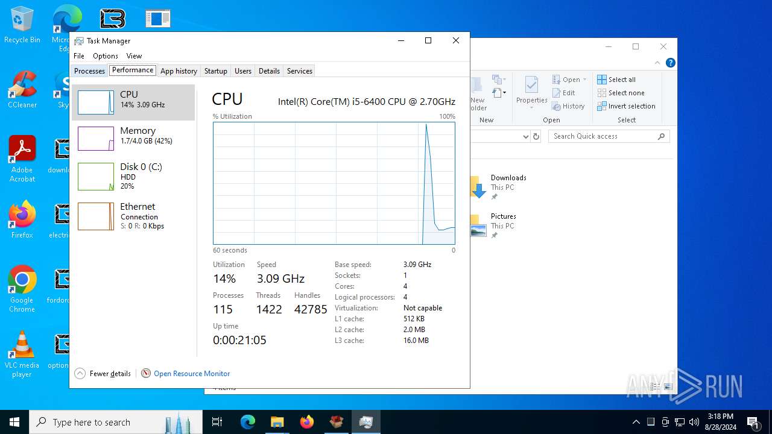The width and height of the screenshot is (772, 434).
Task: Expand the Open dropdown arrow in File Explorer
Action: click(584, 80)
